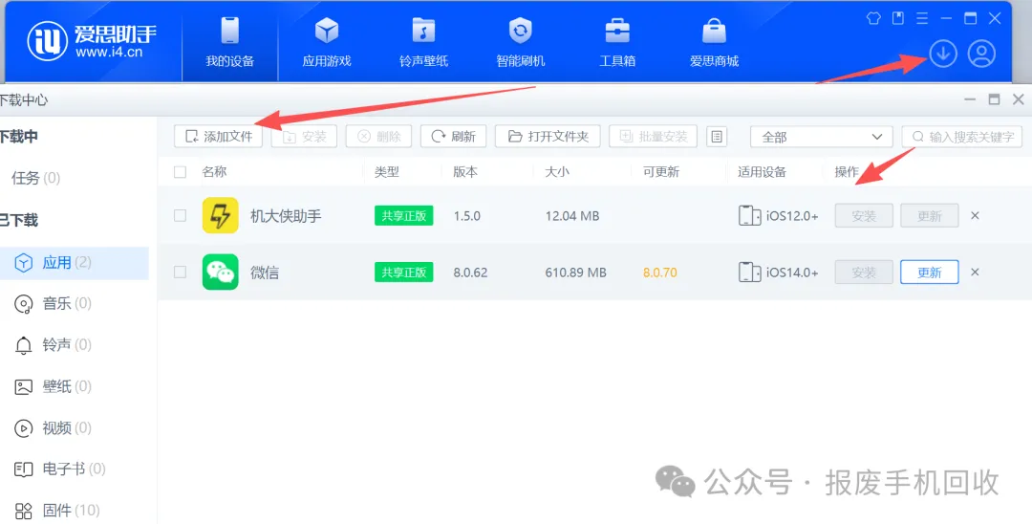Sort by 可更新 column header
Image resolution: width=1032 pixels, height=524 pixels.
click(661, 172)
